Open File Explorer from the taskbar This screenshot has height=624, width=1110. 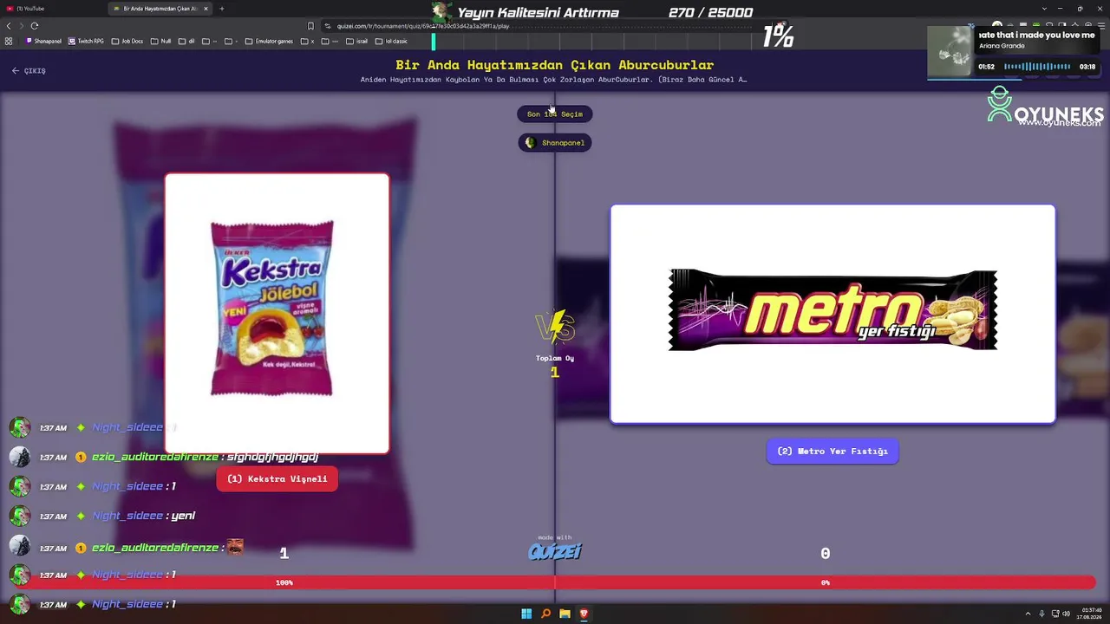click(x=565, y=614)
